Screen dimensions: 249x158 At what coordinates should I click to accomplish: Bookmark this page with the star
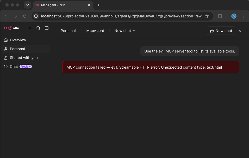(207, 16)
